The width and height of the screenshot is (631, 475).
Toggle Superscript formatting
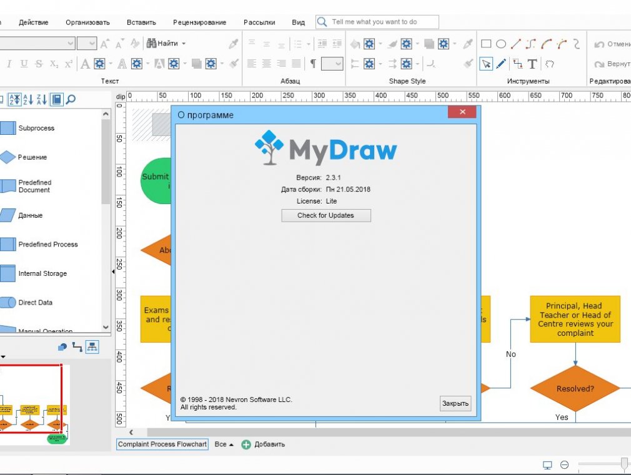tap(69, 64)
